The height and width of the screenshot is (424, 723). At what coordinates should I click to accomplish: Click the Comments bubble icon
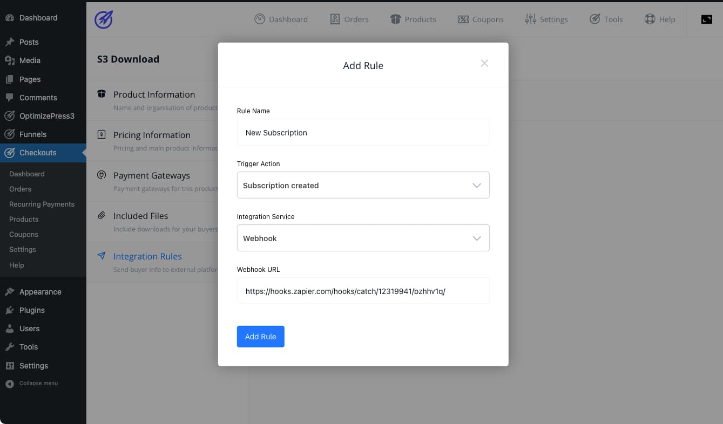[x=10, y=98]
